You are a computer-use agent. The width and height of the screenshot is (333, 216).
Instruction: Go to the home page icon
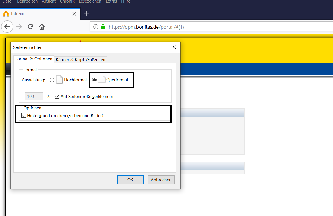(x=42, y=27)
